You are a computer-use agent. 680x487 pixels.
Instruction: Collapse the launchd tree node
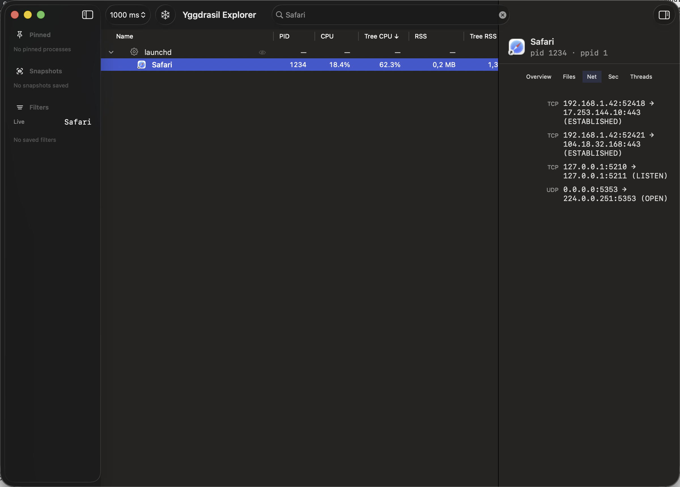[x=111, y=52]
